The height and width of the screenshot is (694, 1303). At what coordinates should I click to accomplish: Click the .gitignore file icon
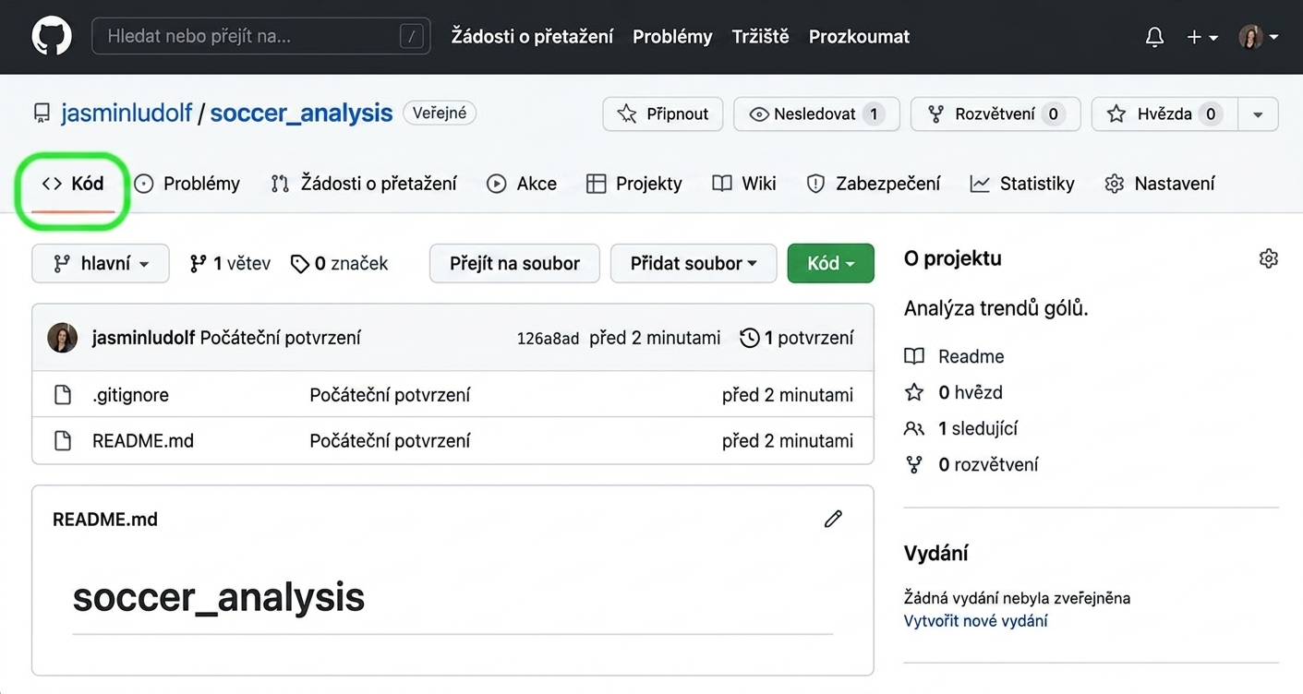click(63, 395)
